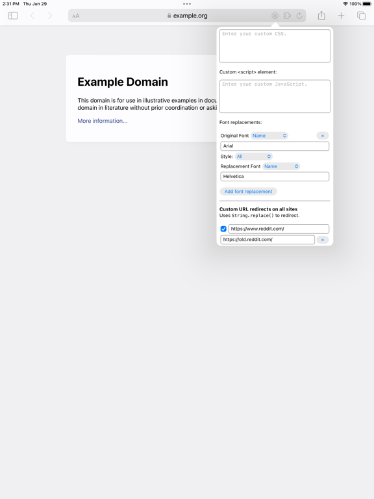Open the Share sheet
The image size is (374, 499).
pos(321,16)
